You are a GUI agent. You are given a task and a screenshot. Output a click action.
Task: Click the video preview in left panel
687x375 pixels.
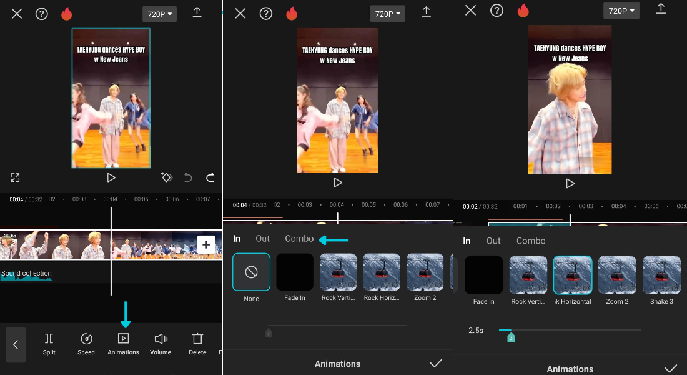coord(111,98)
